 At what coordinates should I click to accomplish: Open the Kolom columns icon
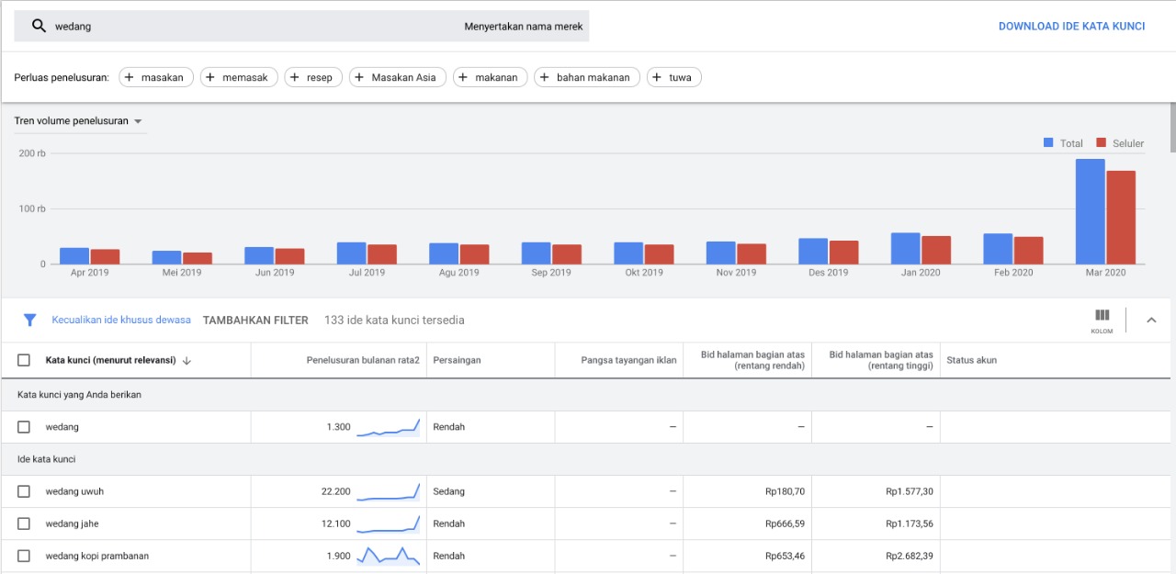[1102, 318]
